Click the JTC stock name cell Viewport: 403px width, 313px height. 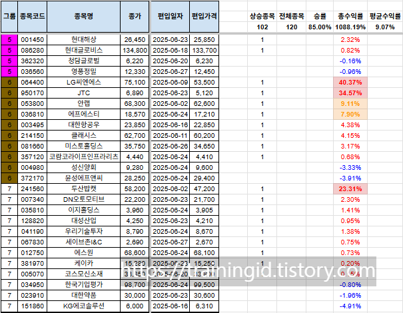(x=83, y=93)
